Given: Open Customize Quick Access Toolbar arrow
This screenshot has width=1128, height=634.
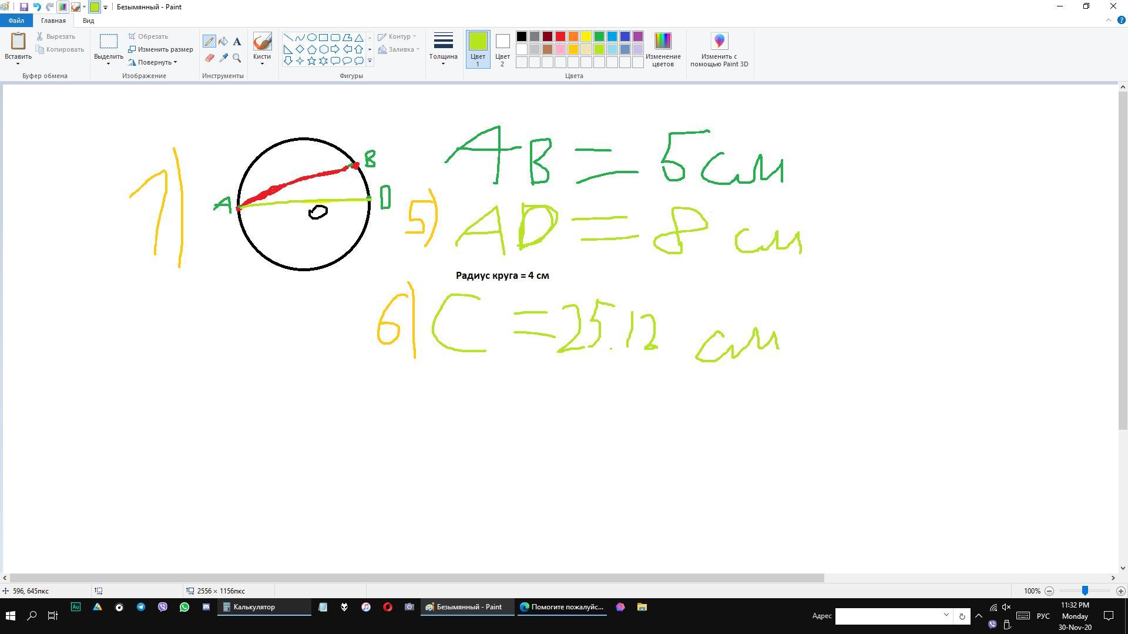Looking at the screenshot, I should point(105,7).
